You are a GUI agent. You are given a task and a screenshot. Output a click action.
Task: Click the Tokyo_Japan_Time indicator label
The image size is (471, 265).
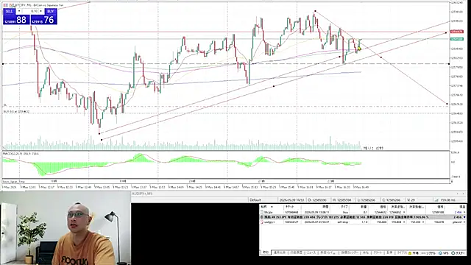coord(14,182)
